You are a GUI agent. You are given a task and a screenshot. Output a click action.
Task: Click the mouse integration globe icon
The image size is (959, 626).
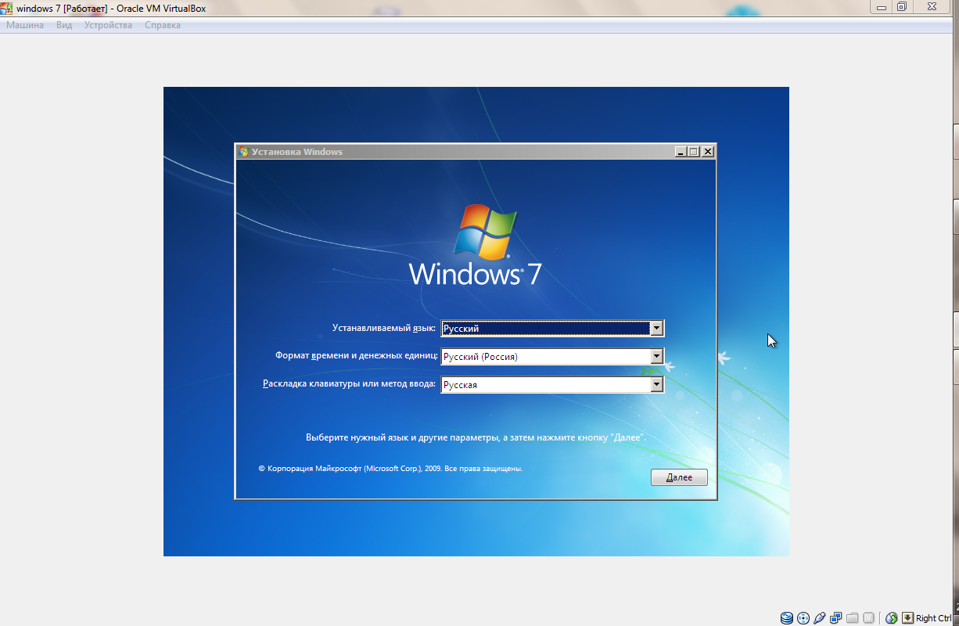(x=892, y=618)
